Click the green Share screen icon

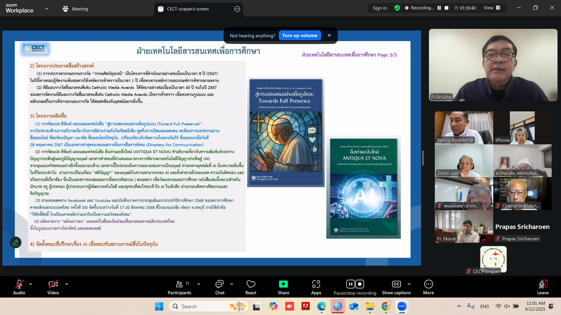[283, 284]
